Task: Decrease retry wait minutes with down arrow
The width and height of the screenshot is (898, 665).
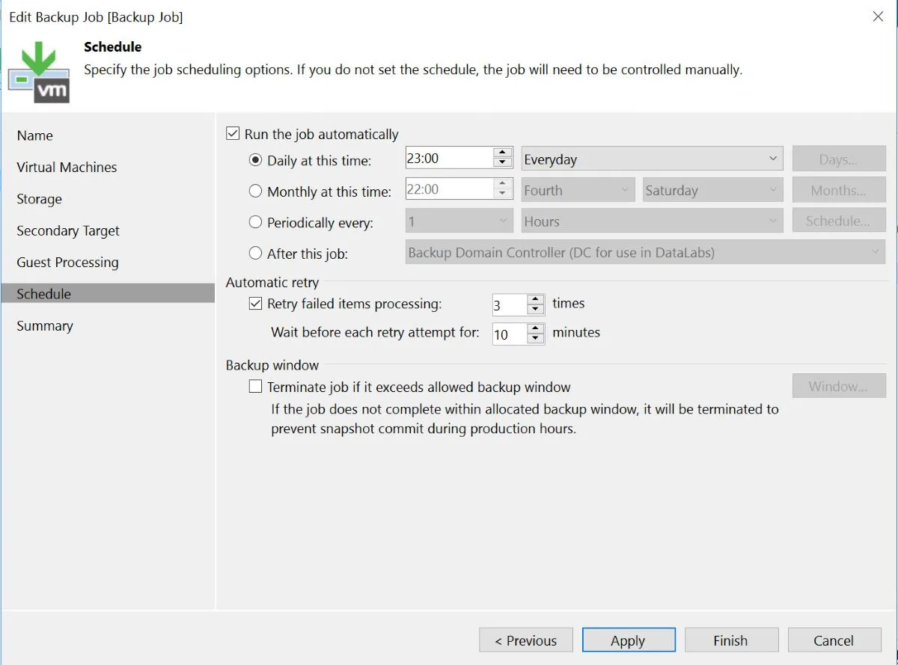Action: coord(535,339)
